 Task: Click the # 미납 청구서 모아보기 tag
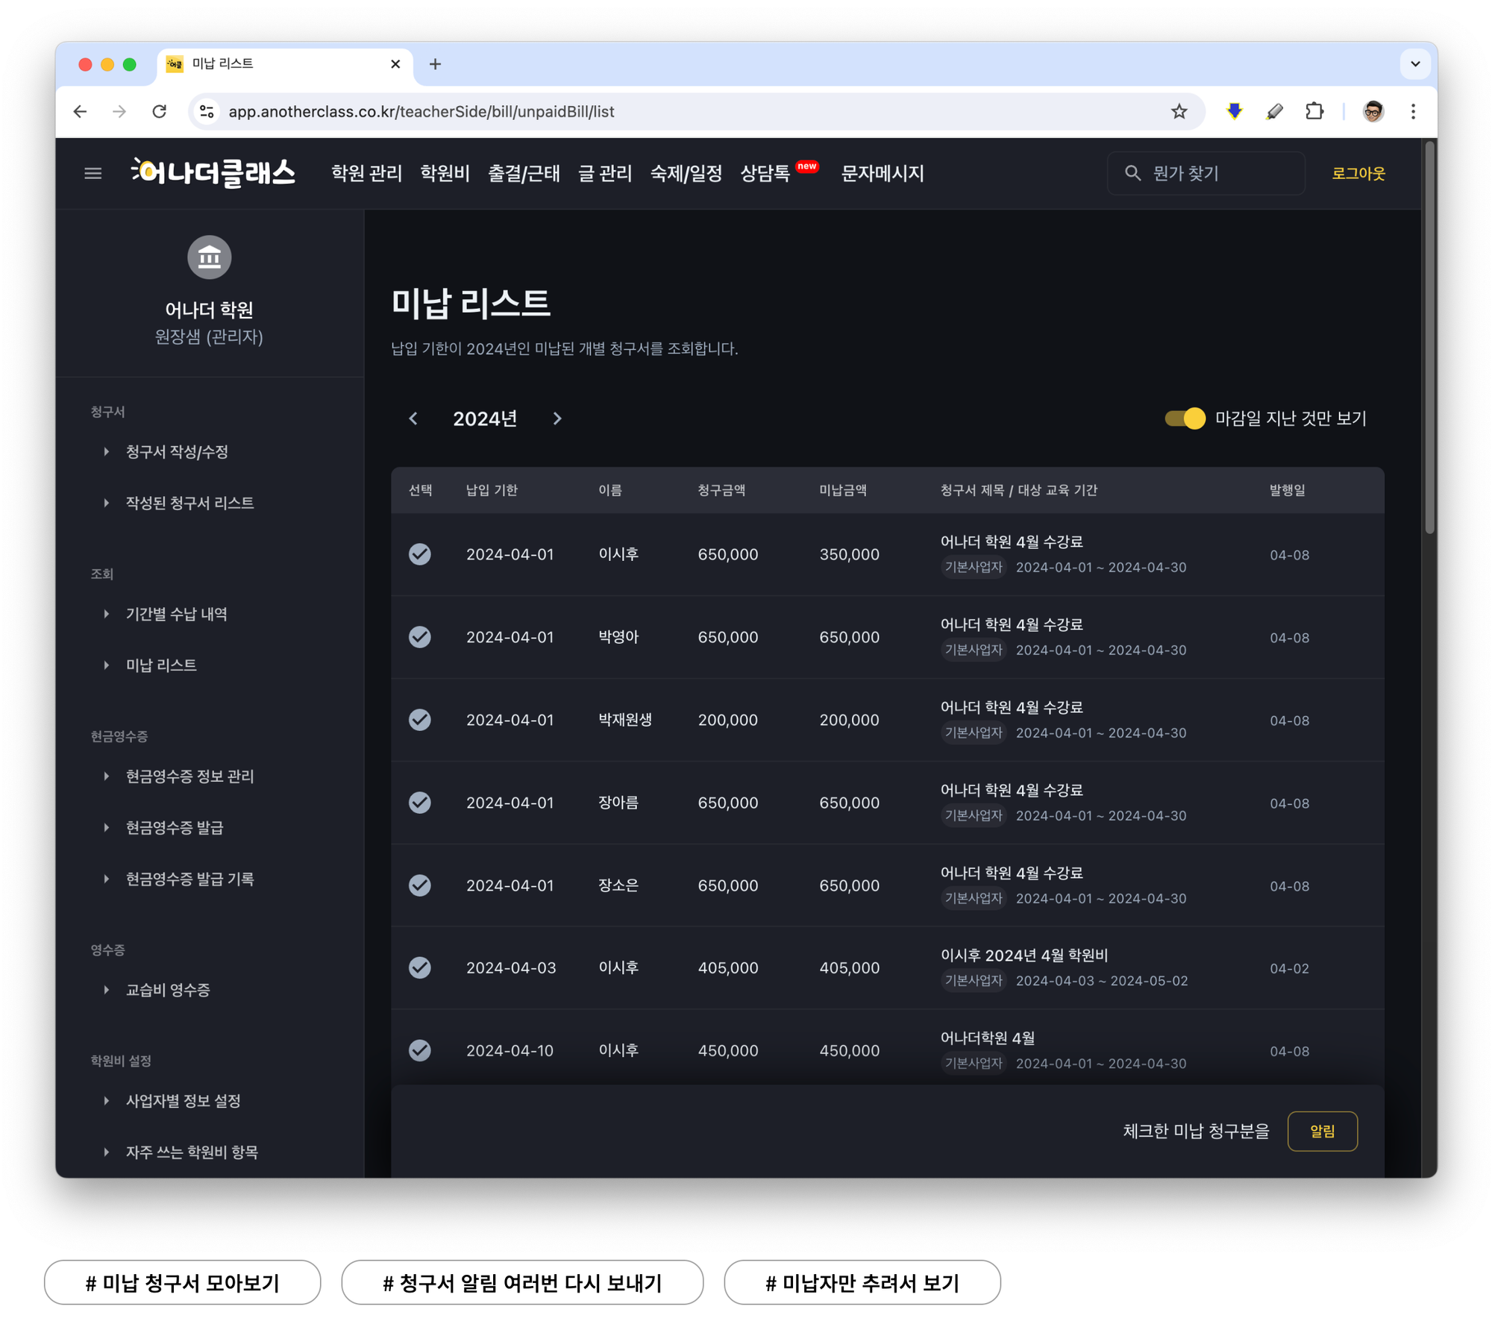coord(183,1283)
